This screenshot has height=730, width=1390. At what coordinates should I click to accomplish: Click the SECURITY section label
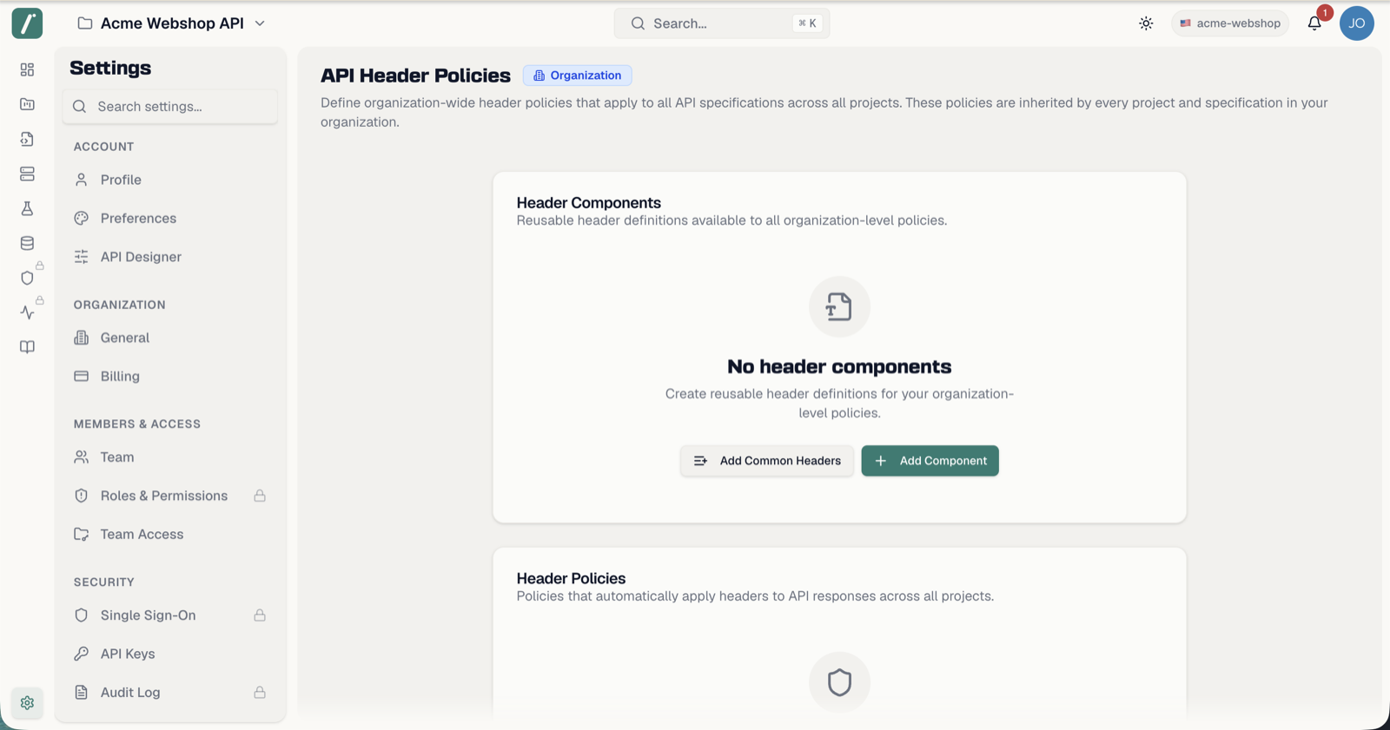104,582
